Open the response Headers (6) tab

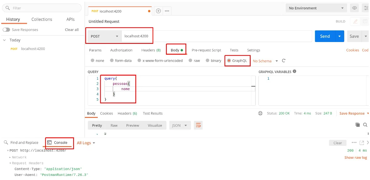point(128,113)
